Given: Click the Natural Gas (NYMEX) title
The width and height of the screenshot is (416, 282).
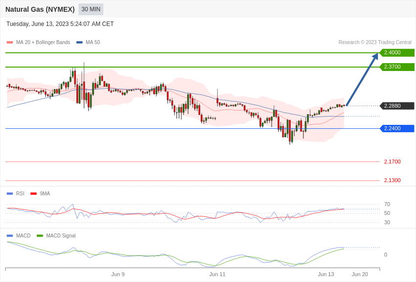Looking at the screenshot, I should point(40,9).
